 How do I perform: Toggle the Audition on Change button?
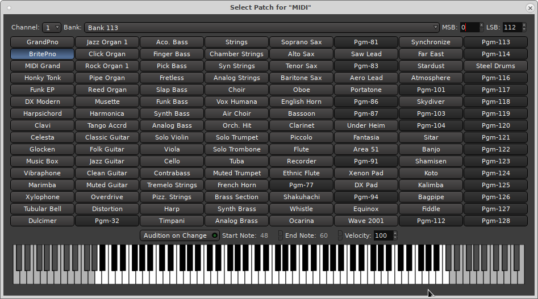pos(180,235)
